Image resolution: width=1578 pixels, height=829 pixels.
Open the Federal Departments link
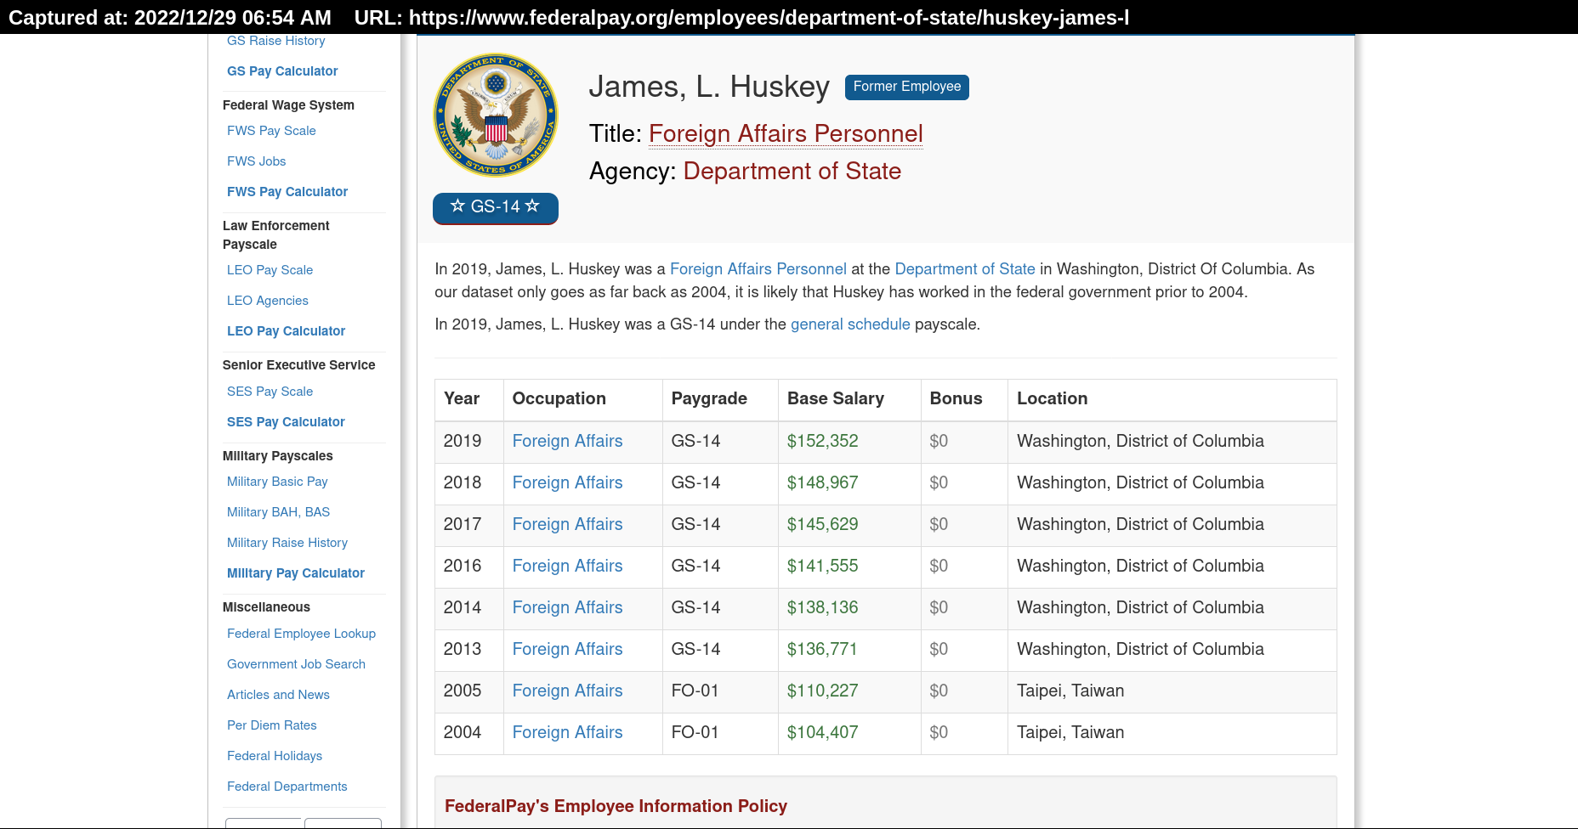coord(287,787)
